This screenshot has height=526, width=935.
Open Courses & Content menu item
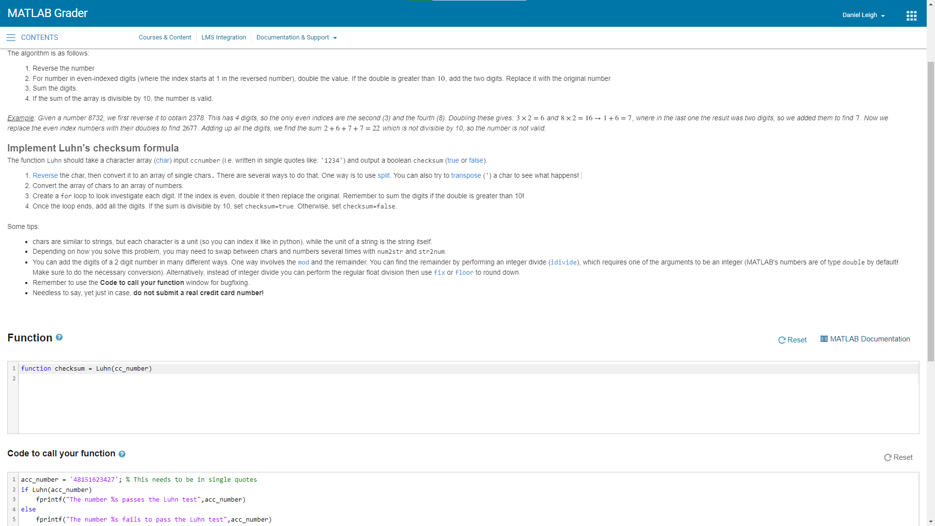point(165,38)
